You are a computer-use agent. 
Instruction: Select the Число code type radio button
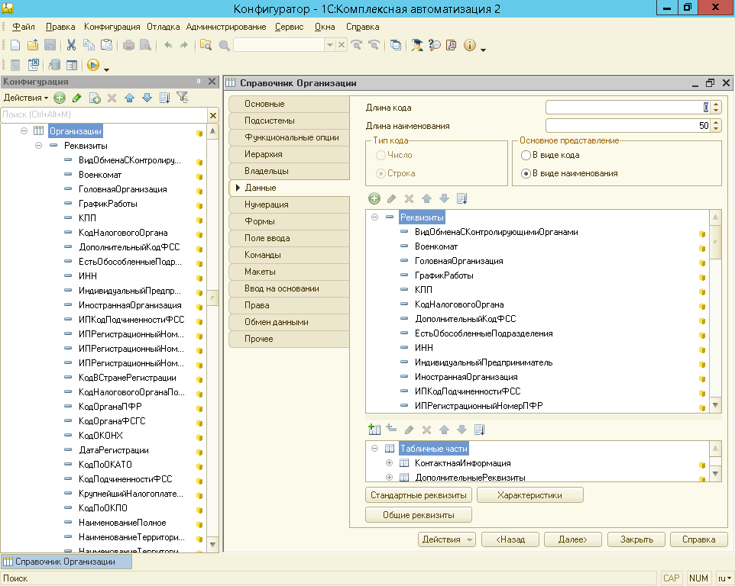(380, 155)
